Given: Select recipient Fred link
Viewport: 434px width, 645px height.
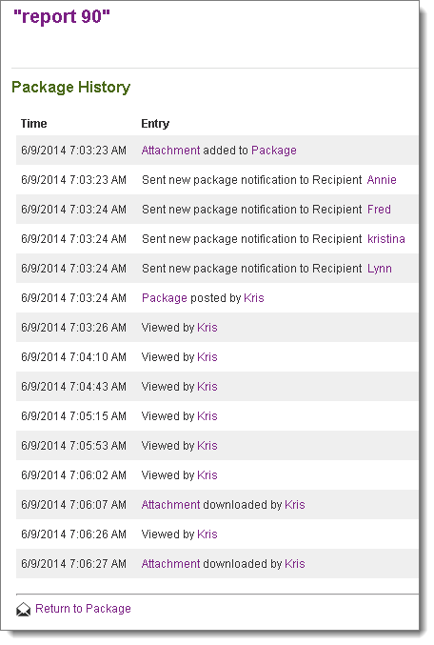Looking at the screenshot, I should click(x=379, y=210).
